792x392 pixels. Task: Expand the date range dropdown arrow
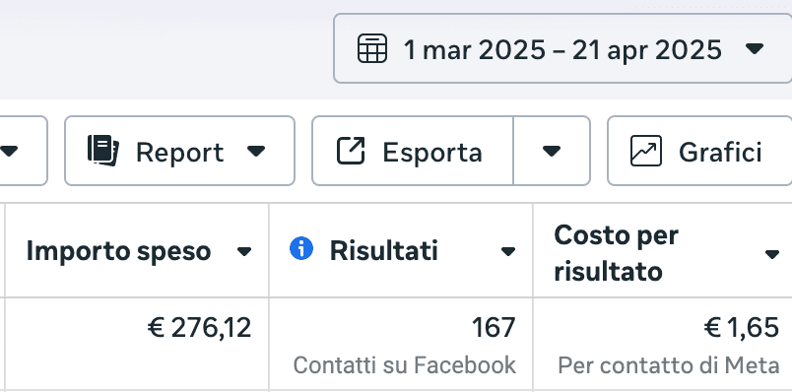[755, 49]
